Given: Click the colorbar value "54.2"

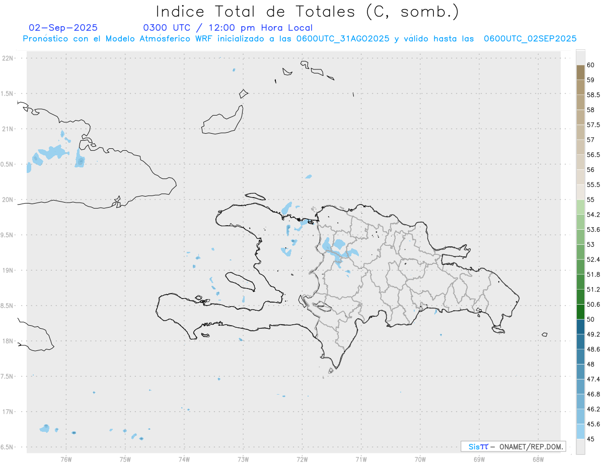Looking at the screenshot, I should [593, 215].
